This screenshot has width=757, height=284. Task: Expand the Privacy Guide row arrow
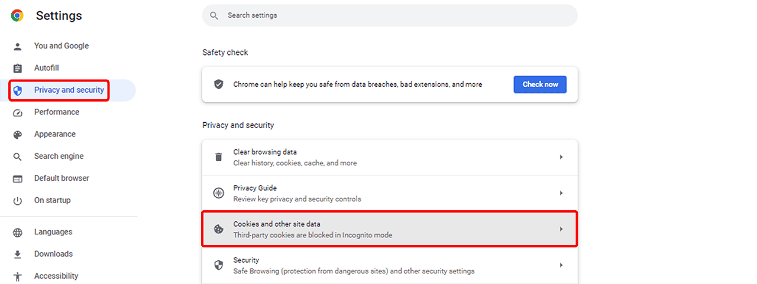click(561, 193)
